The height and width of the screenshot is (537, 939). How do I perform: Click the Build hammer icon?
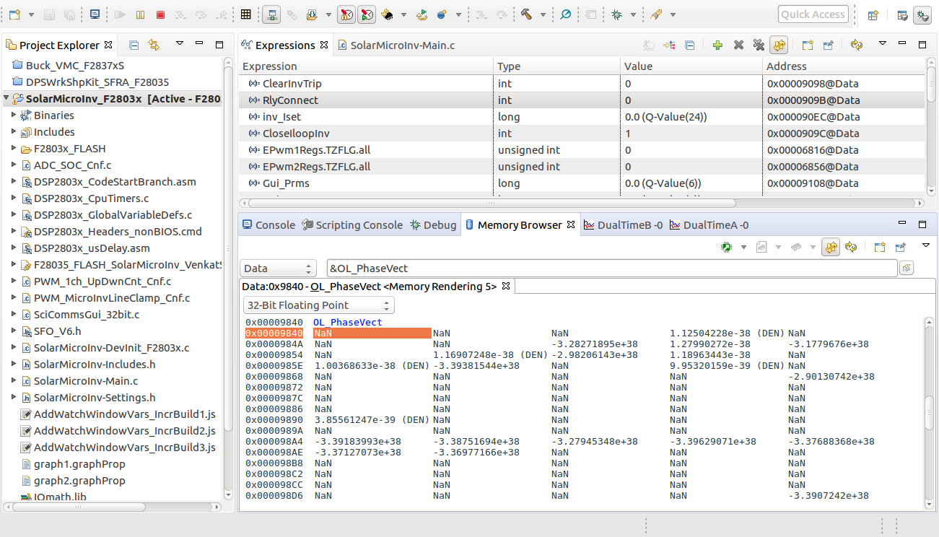(x=526, y=14)
